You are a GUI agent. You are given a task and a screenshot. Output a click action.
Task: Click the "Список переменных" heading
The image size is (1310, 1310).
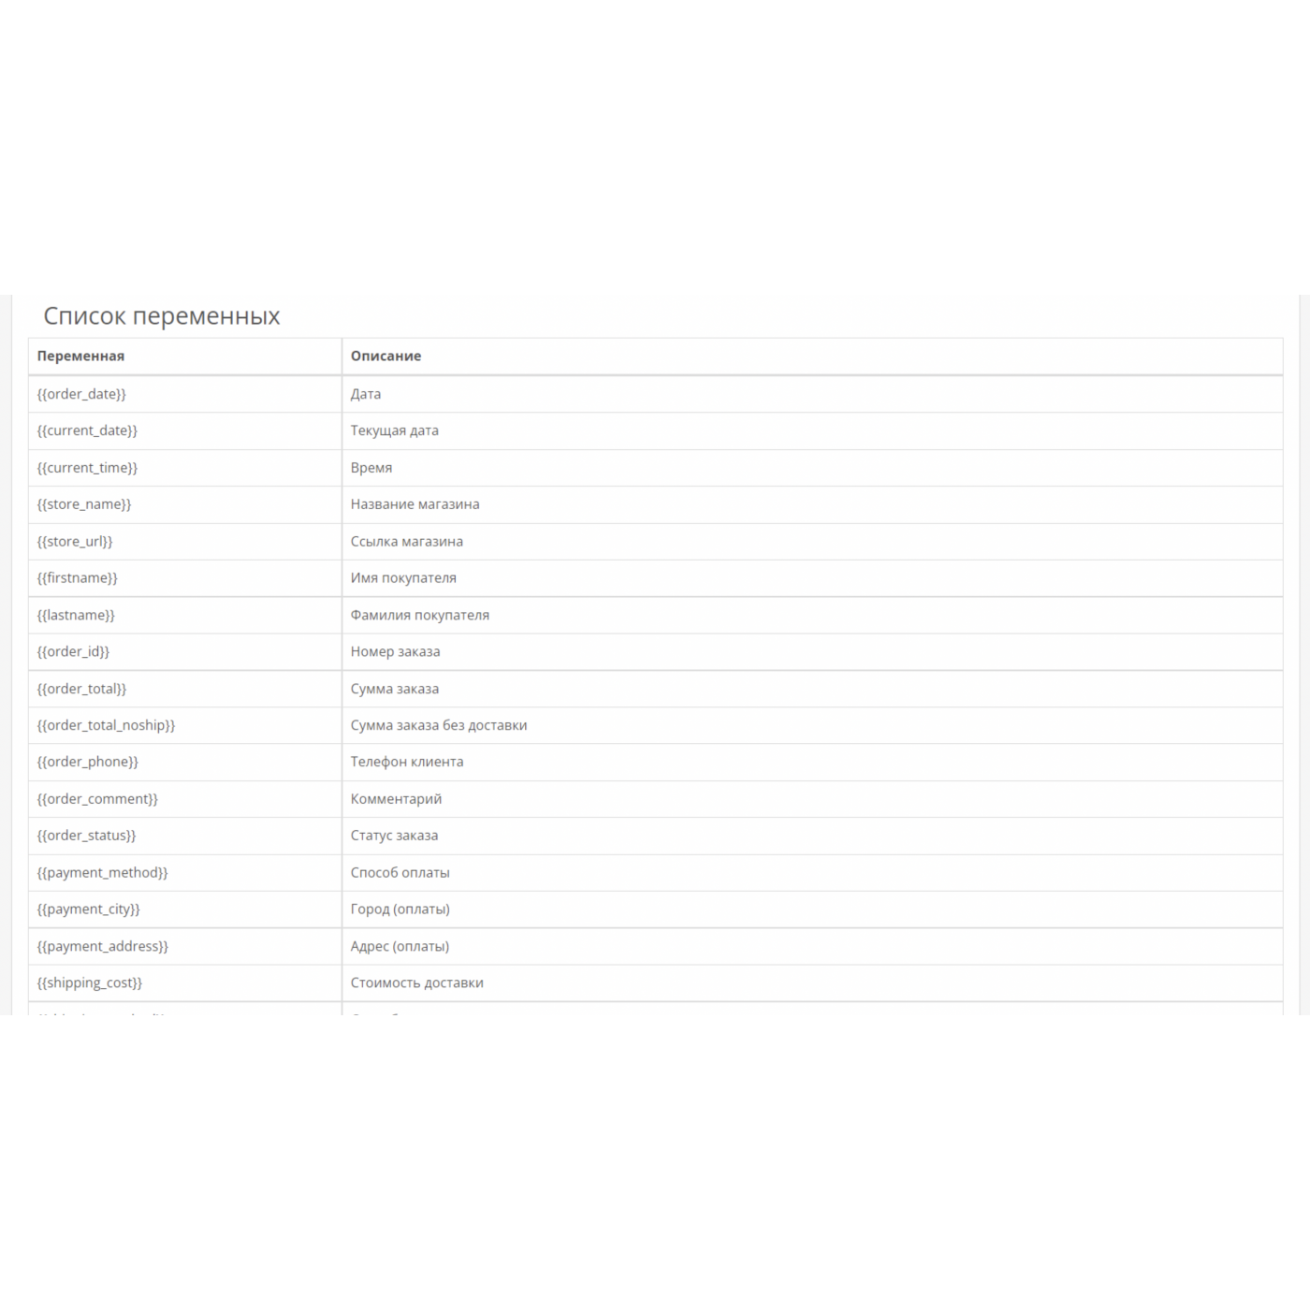pos(162,316)
